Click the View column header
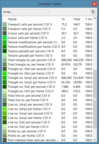The height and width of the screenshot is (144, 99). point(78,19)
